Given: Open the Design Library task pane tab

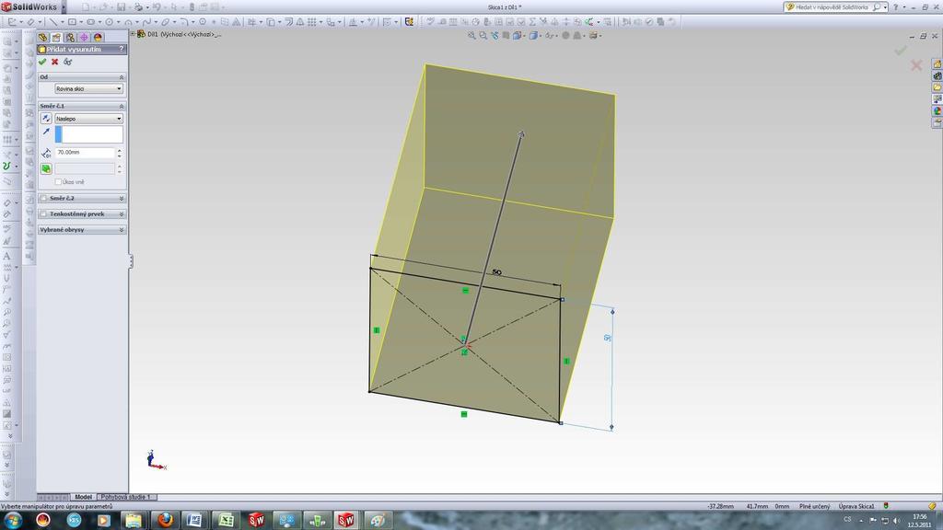Looking at the screenshot, I should pyautogui.click(x=937, y=75).
